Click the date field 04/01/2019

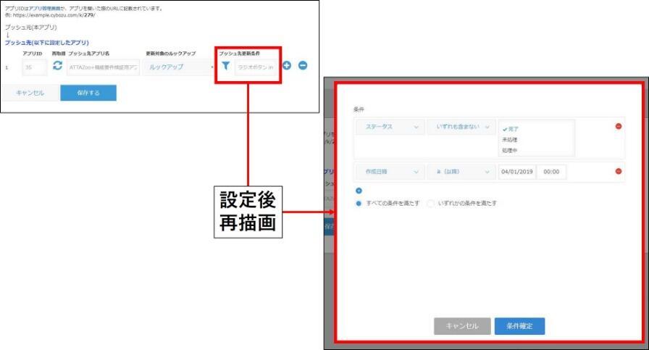tap(517, 172)
